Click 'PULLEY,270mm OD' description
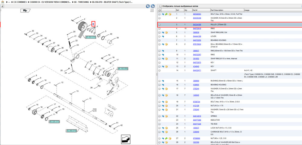302x145 pixels. 218,25
